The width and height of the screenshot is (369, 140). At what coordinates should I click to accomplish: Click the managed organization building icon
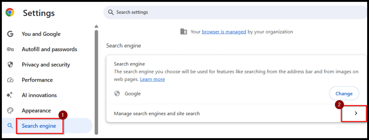tap(183, 31)
